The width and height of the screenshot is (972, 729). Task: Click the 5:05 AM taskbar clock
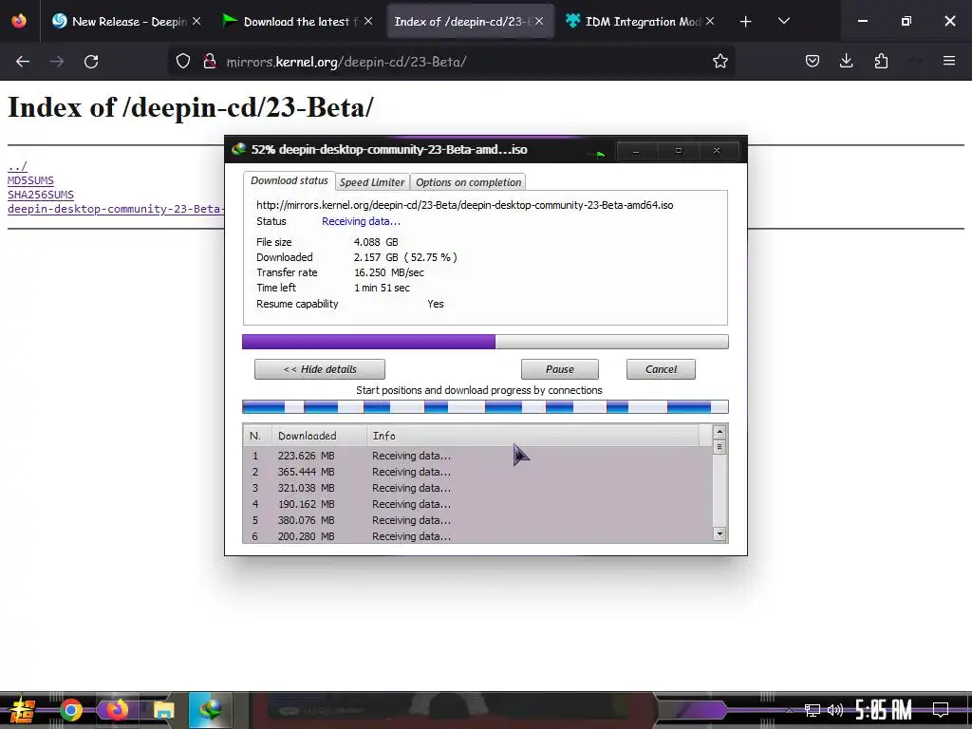pyautogui.click(x=884, y=710)
